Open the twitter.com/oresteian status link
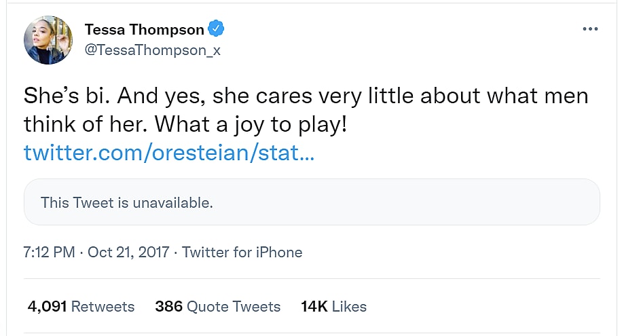This screenshot has height=336, width=622. (x=168, y=152)
